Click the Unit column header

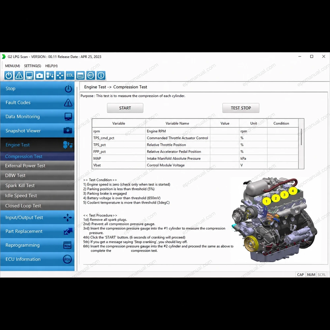click(253, 123)
